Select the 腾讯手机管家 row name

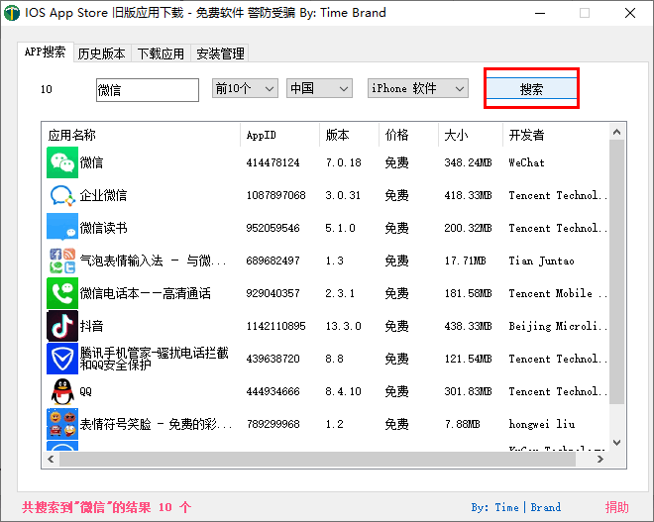[x=155, y=359]
